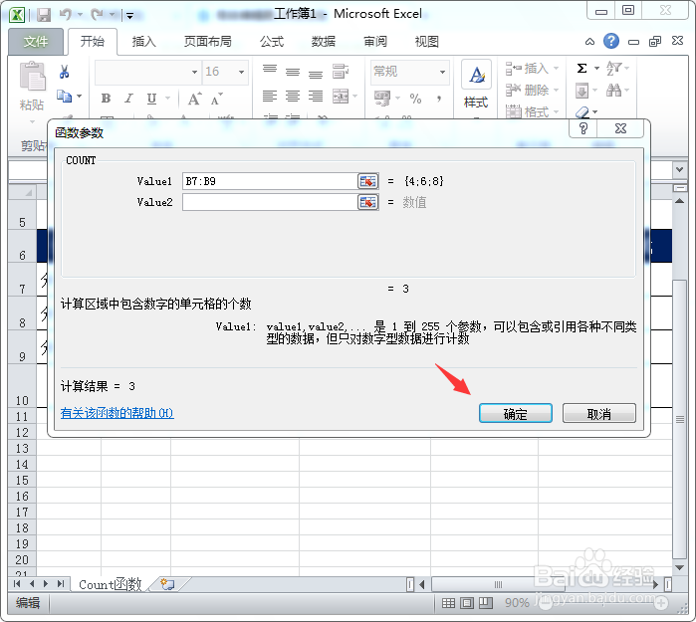Switch to the Review (审阅) tab
The height and width of the screenshot is (622, 696).
375,42
